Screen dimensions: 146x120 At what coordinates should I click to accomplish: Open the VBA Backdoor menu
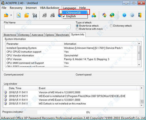[x=50, y=8]
